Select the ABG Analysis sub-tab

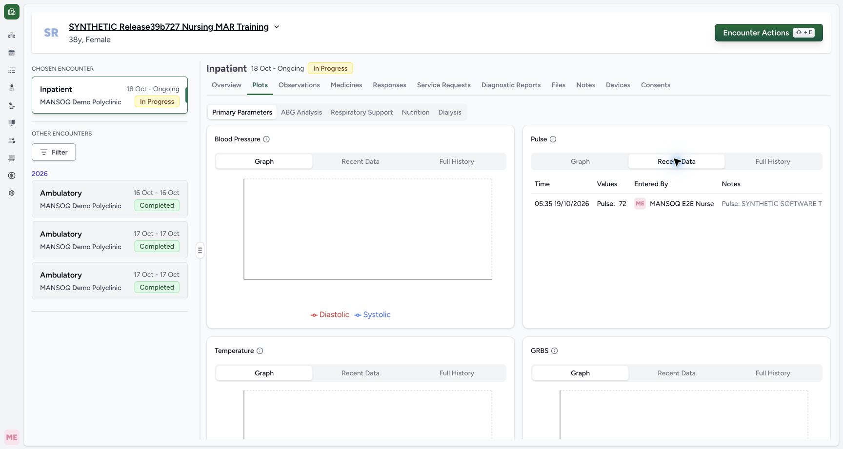click(301, 112)
